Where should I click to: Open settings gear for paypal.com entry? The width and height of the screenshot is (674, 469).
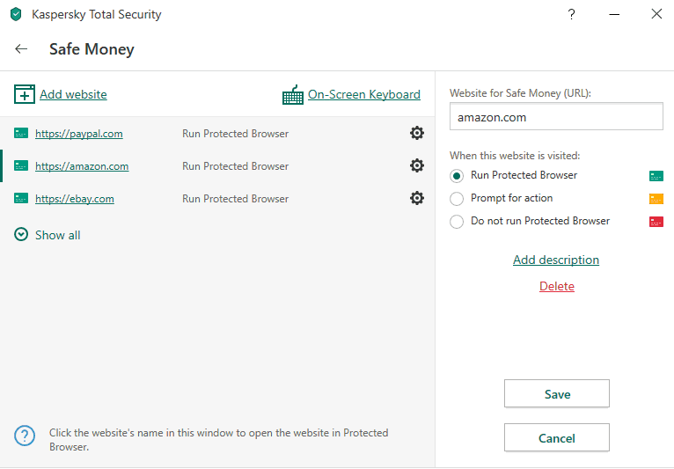(416, 133)
